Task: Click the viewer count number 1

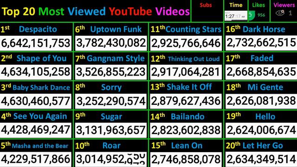Action: [290, 13]
